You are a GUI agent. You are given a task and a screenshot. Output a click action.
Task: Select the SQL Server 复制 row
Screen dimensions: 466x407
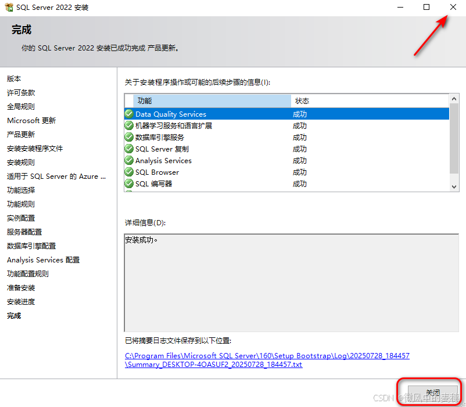287,149
